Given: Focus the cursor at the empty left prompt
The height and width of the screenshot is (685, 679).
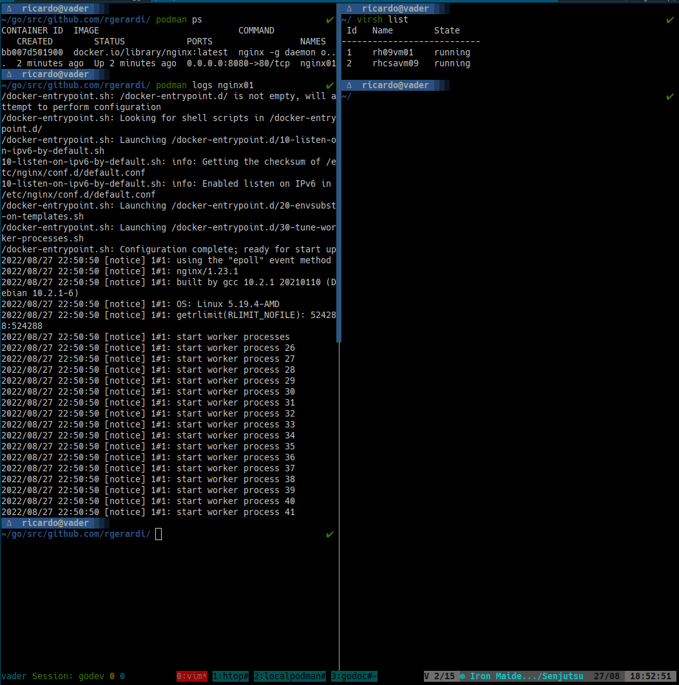Looking at the screenshot, I should pos(158,534).
